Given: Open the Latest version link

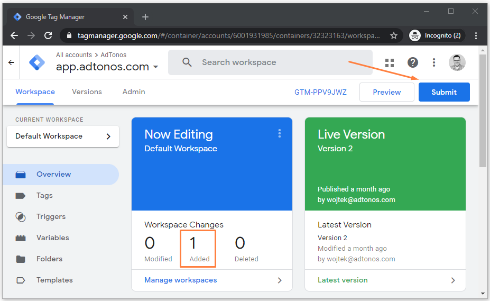Looking at the screenshot, I should pos(343,280).
